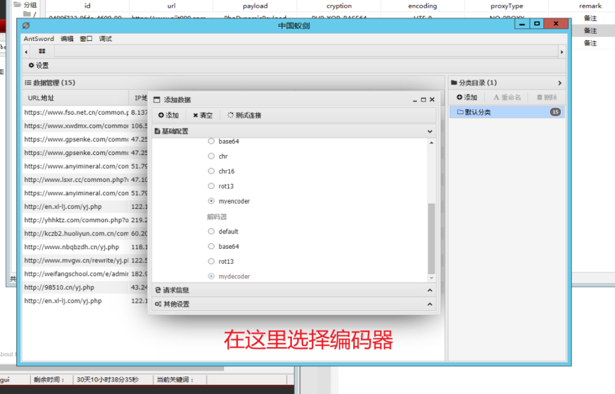Select the chr16 encoder radio button
The image size is (615, 394).
(211, 171)
